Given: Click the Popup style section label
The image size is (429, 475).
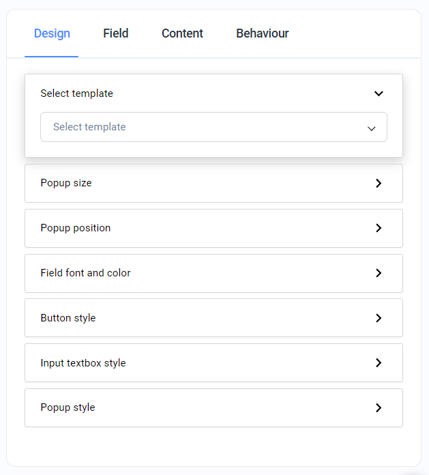Looking at the screenshot, I should [68, 407].
